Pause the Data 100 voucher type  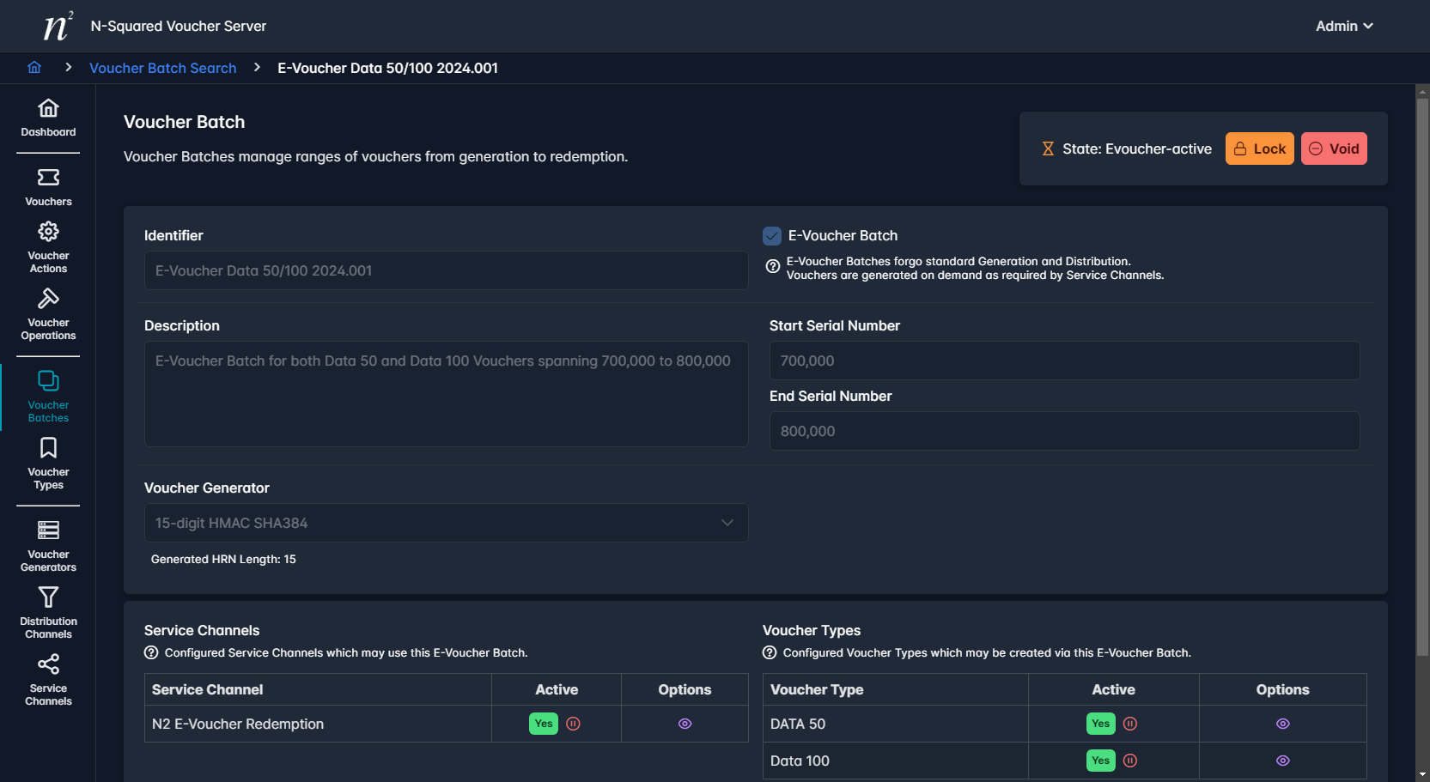1130,761
